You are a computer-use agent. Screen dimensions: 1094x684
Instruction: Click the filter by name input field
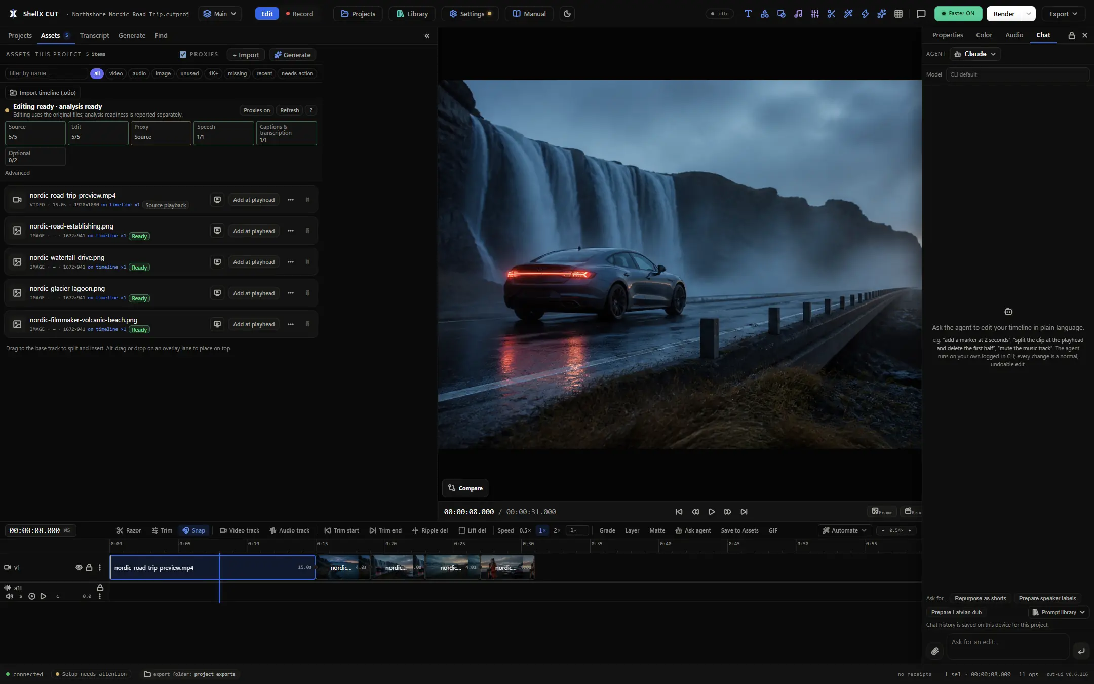(x=46, y=73)
